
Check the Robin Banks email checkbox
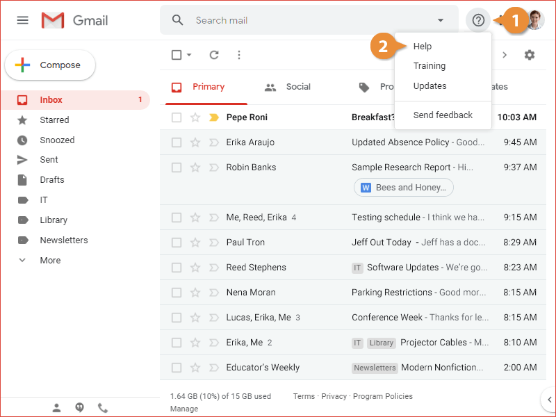(x=177, y=167)
